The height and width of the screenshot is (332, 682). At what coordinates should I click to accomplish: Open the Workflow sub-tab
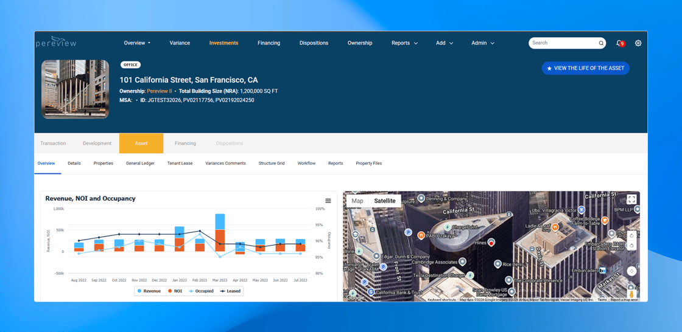307,164
